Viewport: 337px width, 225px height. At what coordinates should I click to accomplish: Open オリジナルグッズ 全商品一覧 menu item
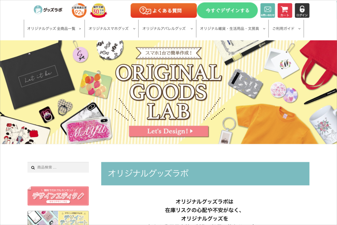click(54, 29)
